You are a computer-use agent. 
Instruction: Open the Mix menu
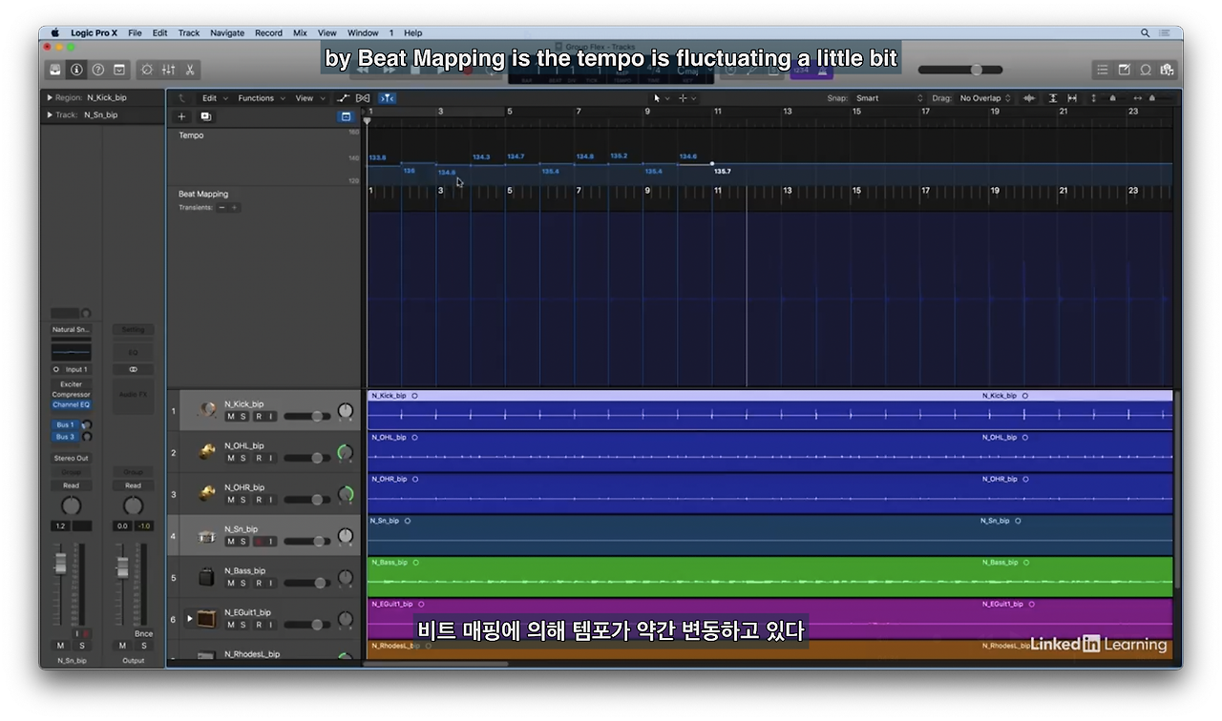point(300,32)
